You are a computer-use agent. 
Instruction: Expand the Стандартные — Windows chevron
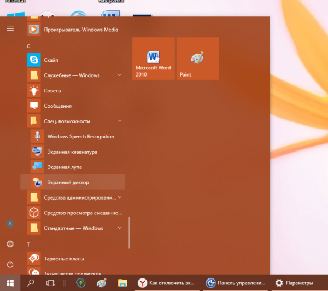[x=120, y=228]
